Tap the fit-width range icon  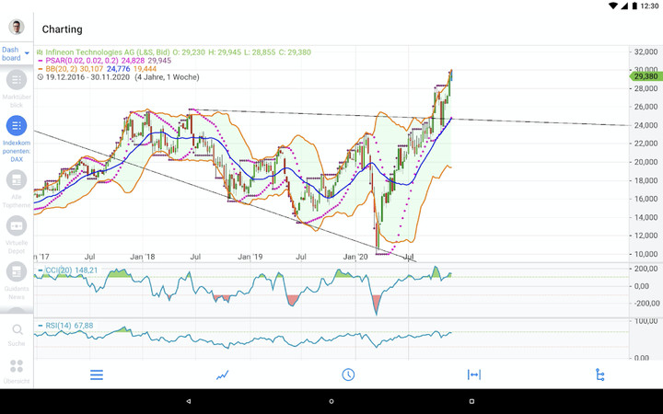tap(474, 374)
